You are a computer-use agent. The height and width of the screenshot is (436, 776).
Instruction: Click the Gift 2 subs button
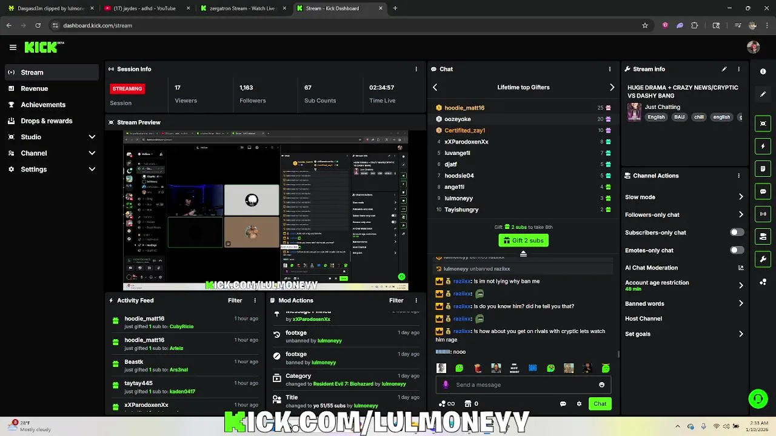523,240
